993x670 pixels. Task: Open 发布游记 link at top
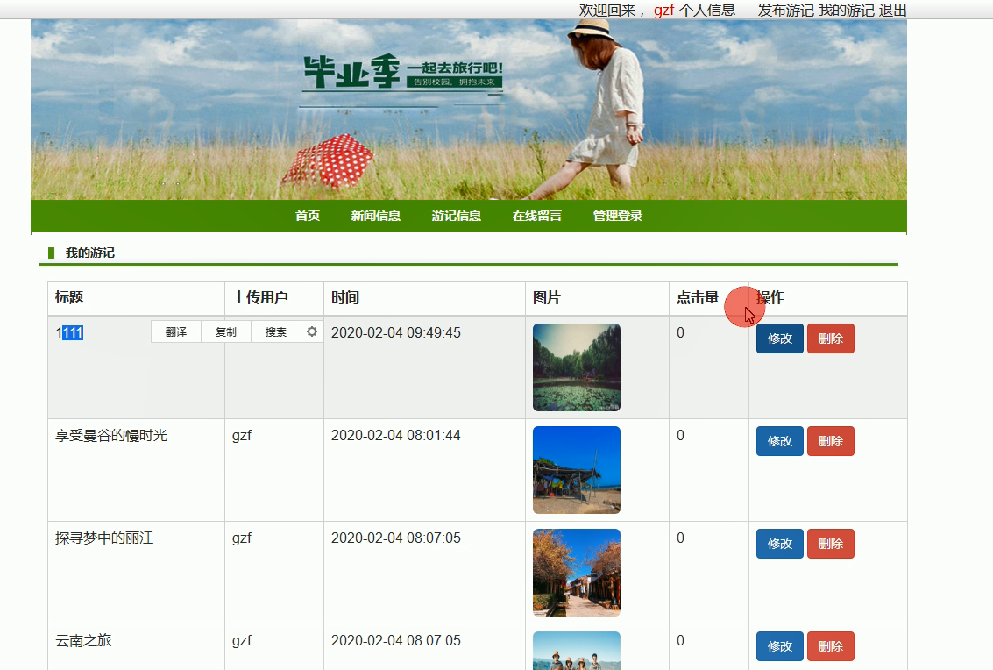(785, 11)
